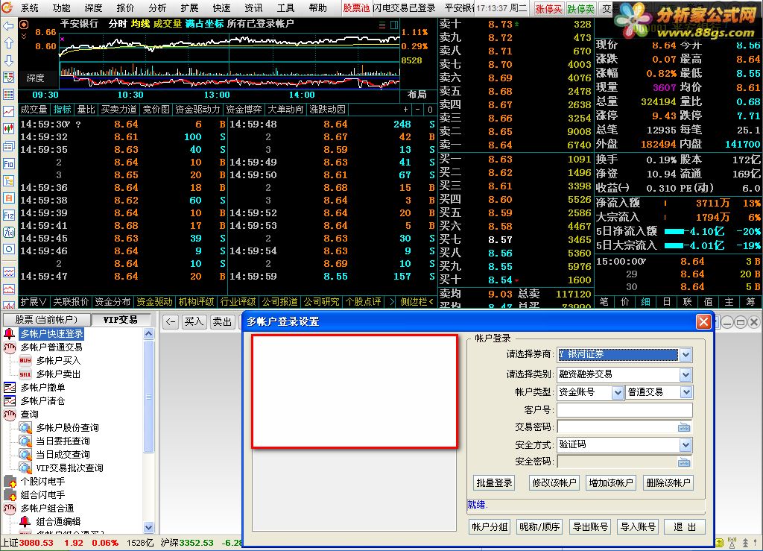Image resolution: width=763 pixels, height=551 pixels.
Task: Expand the 扩展∨ panel at chart bottom
Action: 34,302
